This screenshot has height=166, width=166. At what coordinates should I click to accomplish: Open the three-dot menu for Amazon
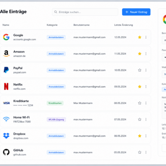pos(146,53)
